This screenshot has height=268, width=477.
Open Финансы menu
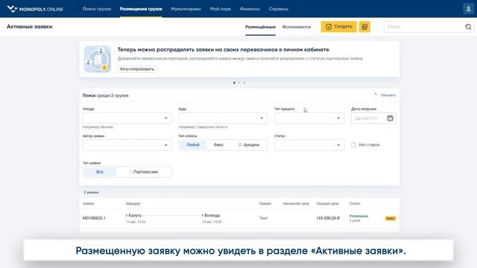pos(250,9)
